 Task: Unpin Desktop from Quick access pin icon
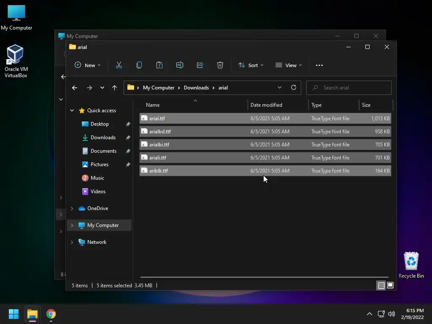(x=128, y=124)
